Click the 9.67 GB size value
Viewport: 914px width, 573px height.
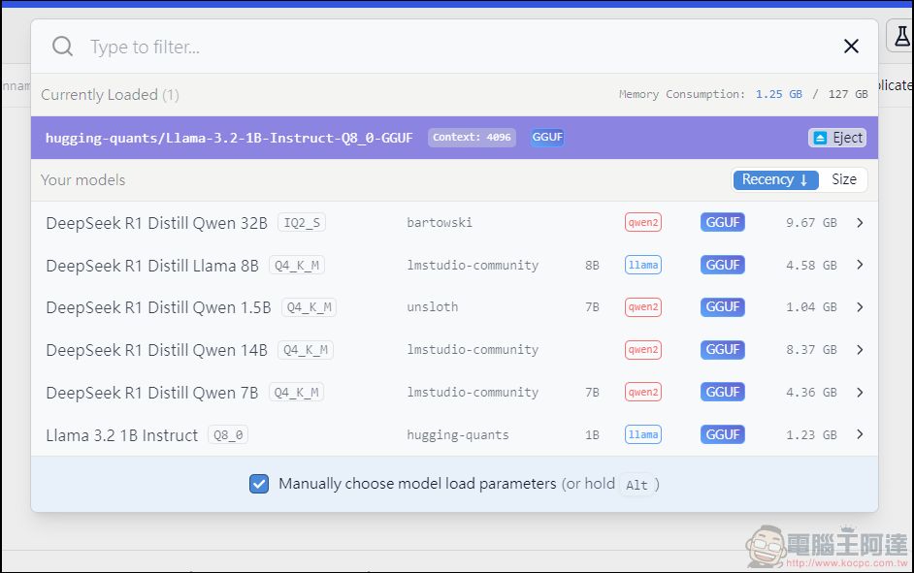click(811, 222)
